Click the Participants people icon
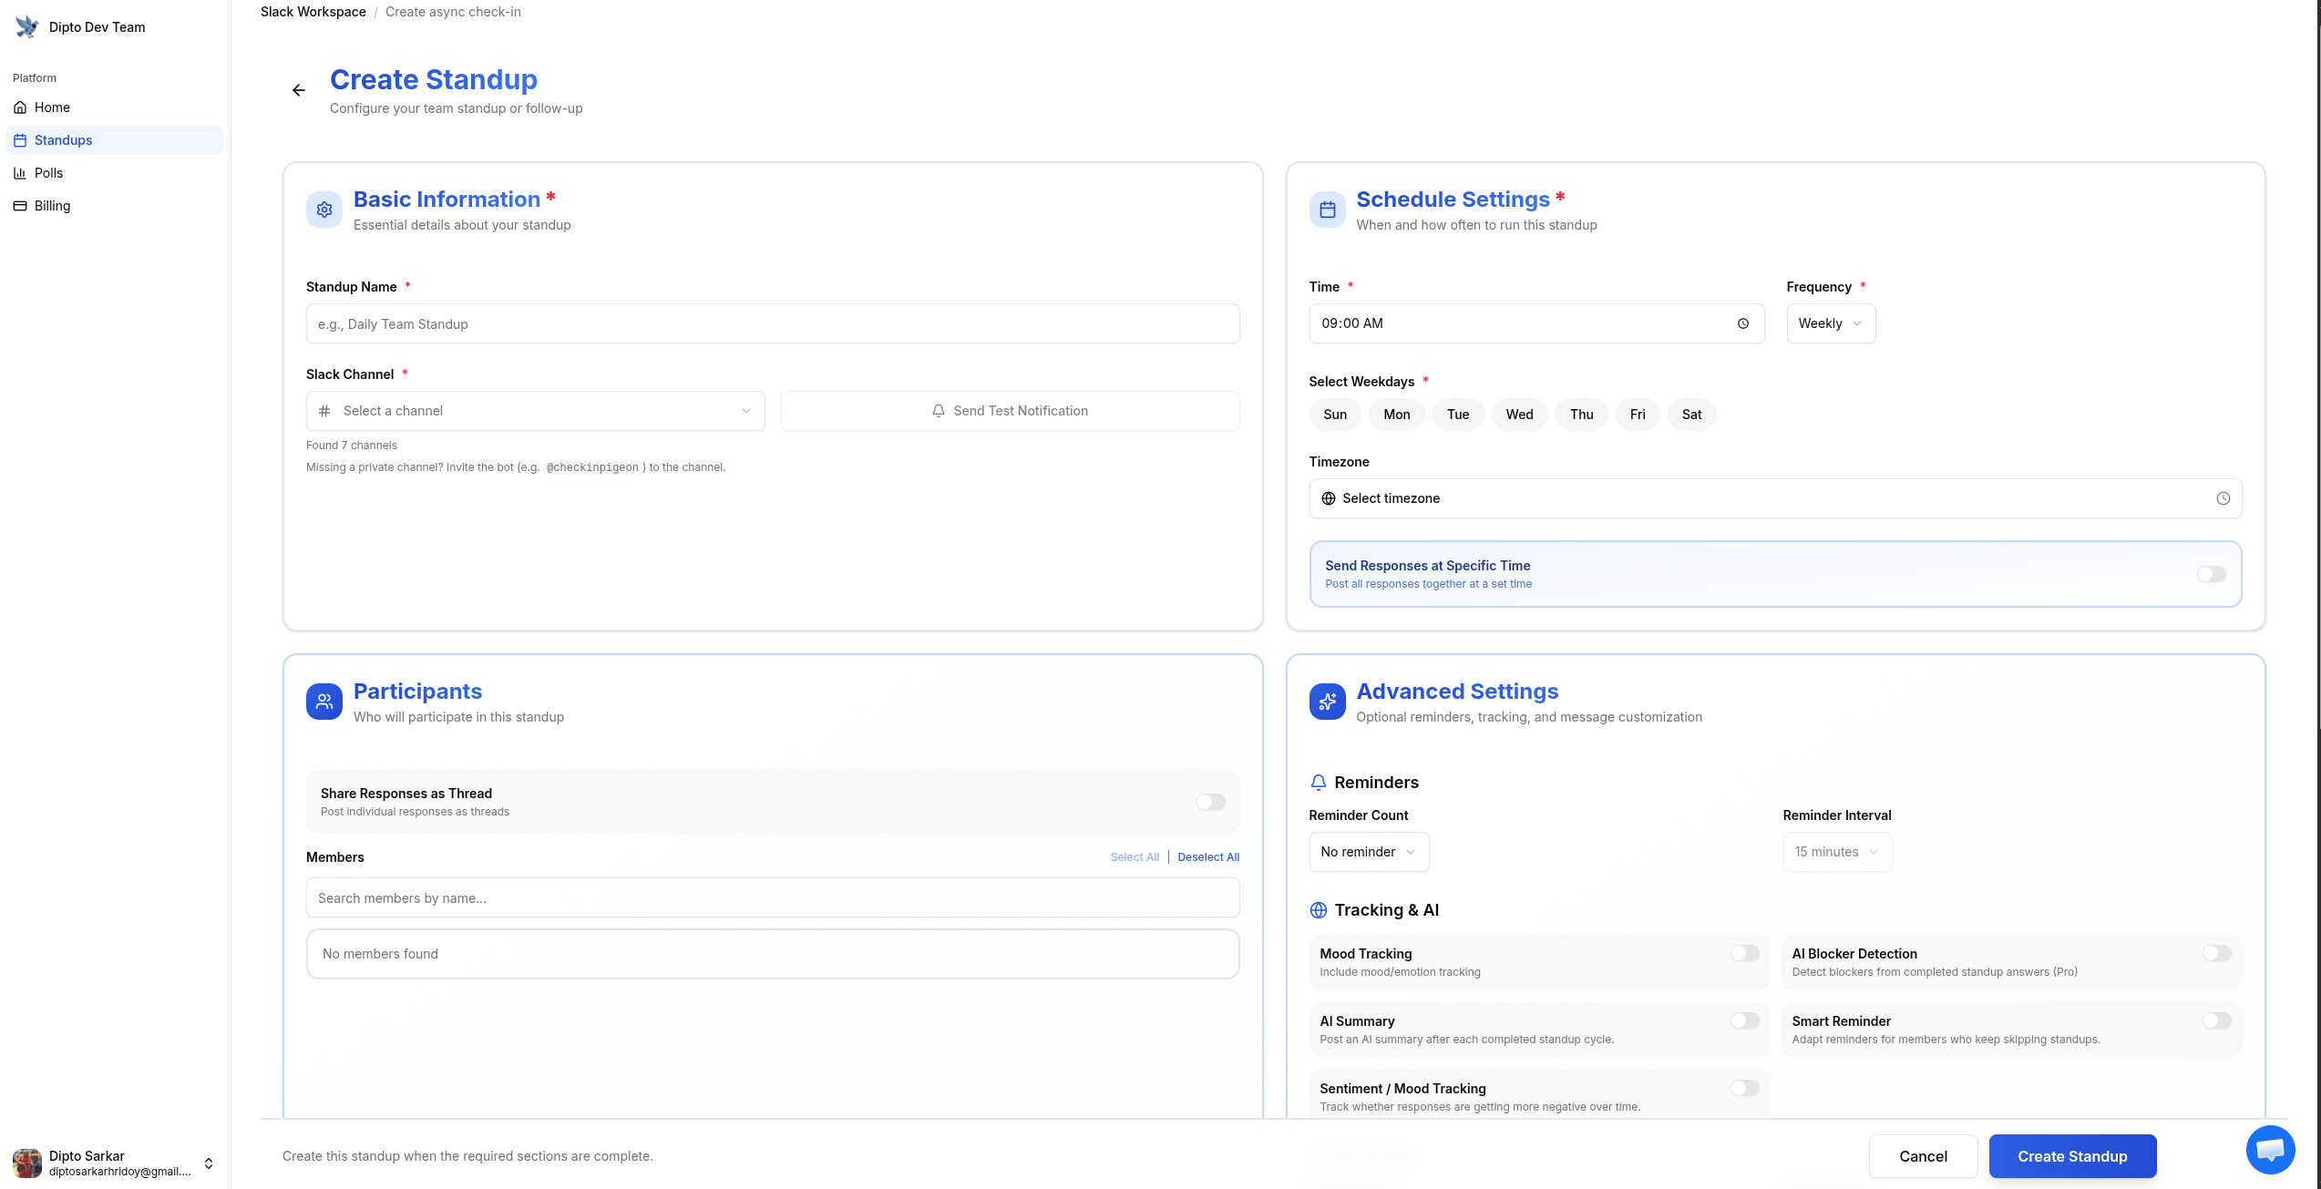The image size is (2321, 1189). (x=324, y=702)
